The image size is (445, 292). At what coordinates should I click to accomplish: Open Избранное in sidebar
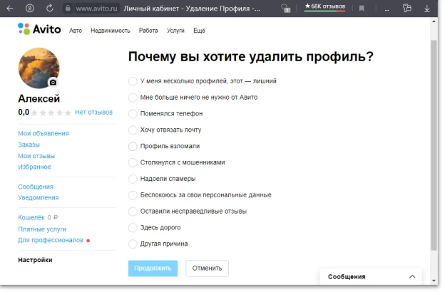point(34,167)
